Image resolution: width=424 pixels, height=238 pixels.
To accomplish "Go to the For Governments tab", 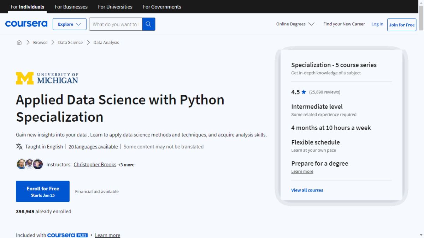I will pos(162,7).
